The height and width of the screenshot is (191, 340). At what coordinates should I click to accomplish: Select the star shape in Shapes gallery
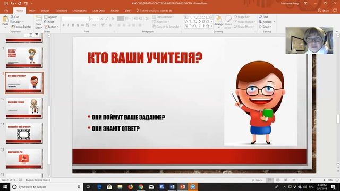[x=208, y=26]
